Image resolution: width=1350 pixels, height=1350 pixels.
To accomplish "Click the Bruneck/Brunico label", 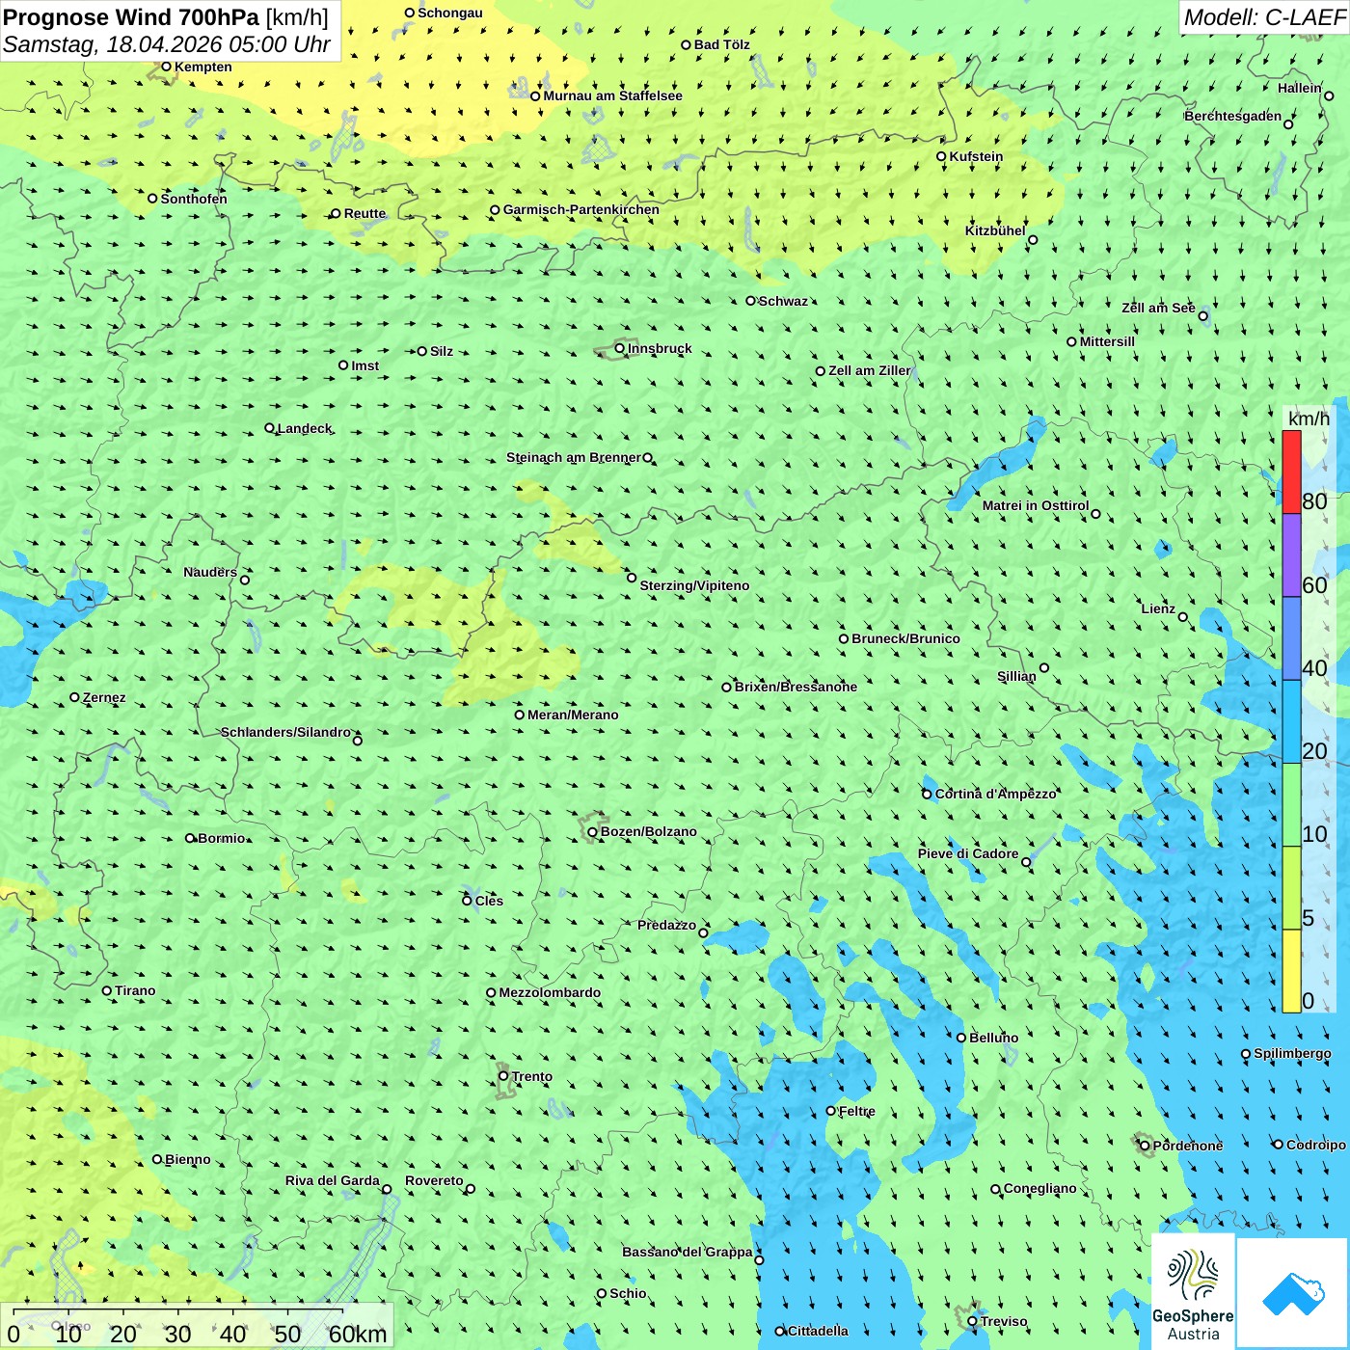I will pyautogui.click(x=905, y=638).
